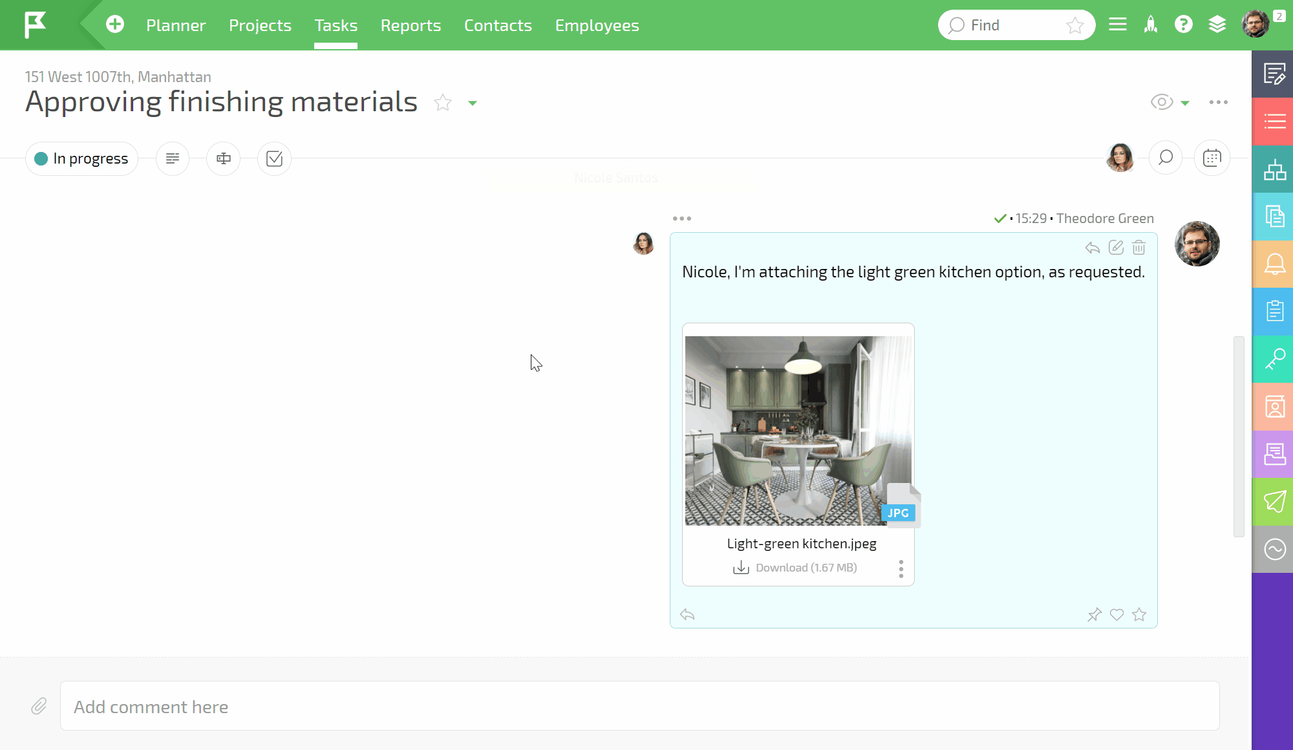Viewport: 1293px width, 750px height.
Task: Click the search icon in task header
Action: (x=1166, y=158)
